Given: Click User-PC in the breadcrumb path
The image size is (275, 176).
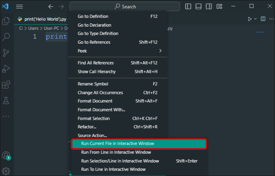Looking at the screenshot, I should coord(51,28).
